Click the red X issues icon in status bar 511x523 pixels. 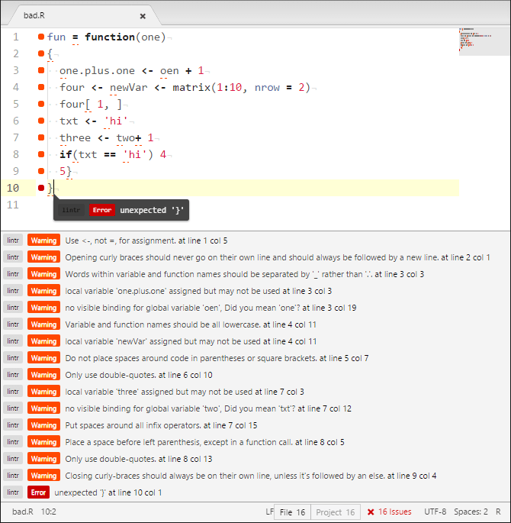(371, 512)
